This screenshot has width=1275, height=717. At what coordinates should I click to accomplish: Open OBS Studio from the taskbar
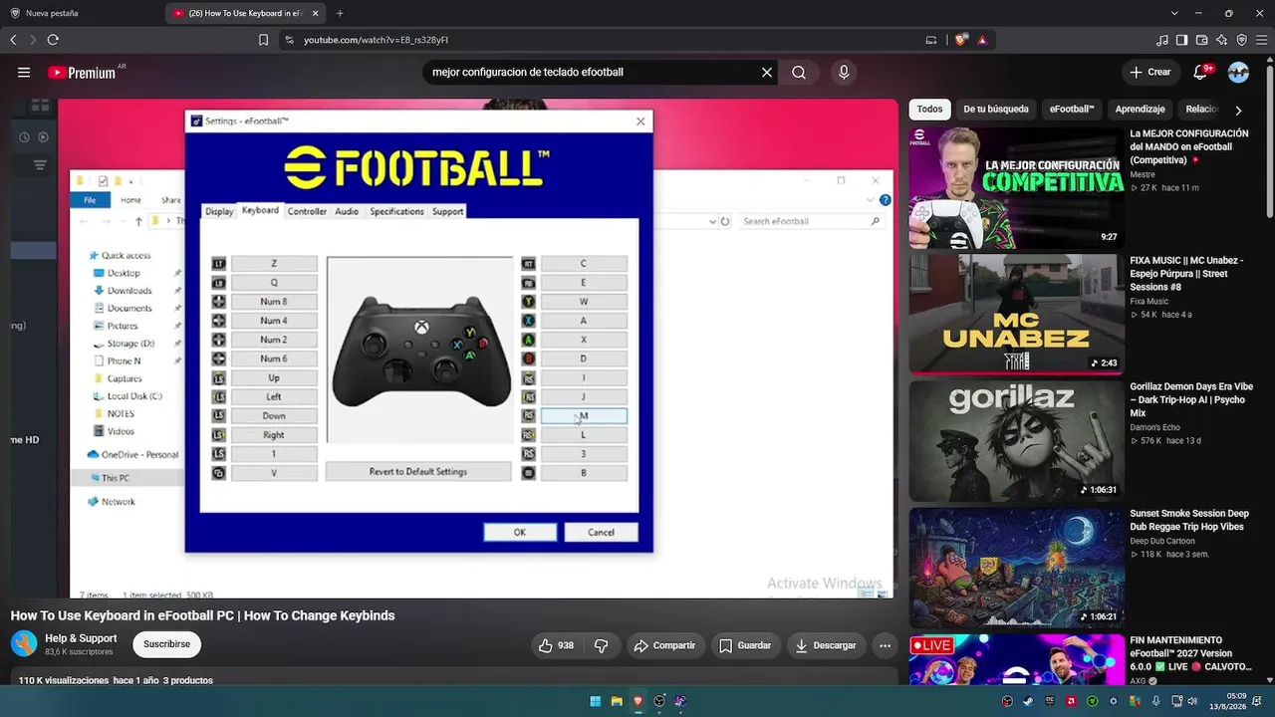point(659,701)
